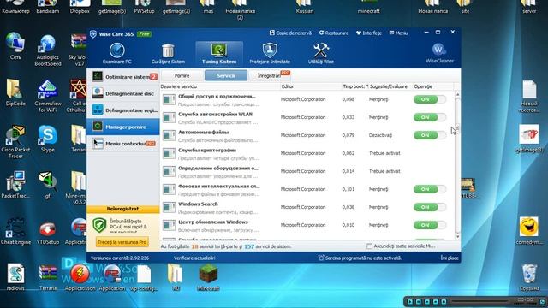Select Defragmentare regiștri sidebar item
Screen dimensions: 548x308
123,110
